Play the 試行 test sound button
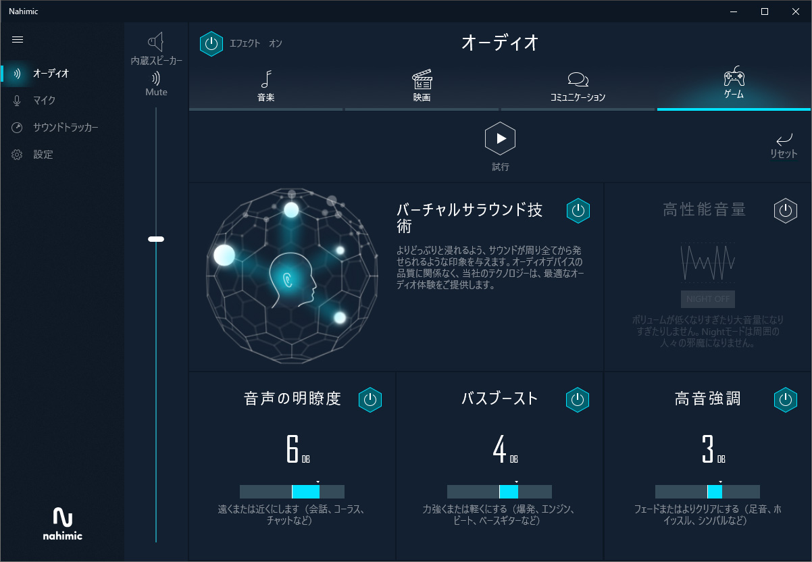812x562 pixels. point(500,138)
